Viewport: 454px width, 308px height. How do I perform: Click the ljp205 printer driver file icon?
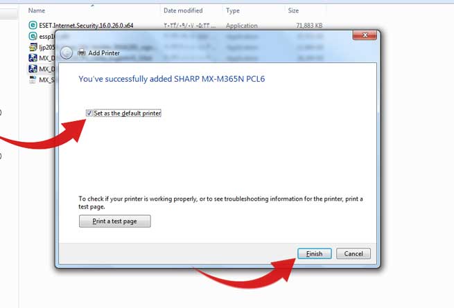[33, 47]
